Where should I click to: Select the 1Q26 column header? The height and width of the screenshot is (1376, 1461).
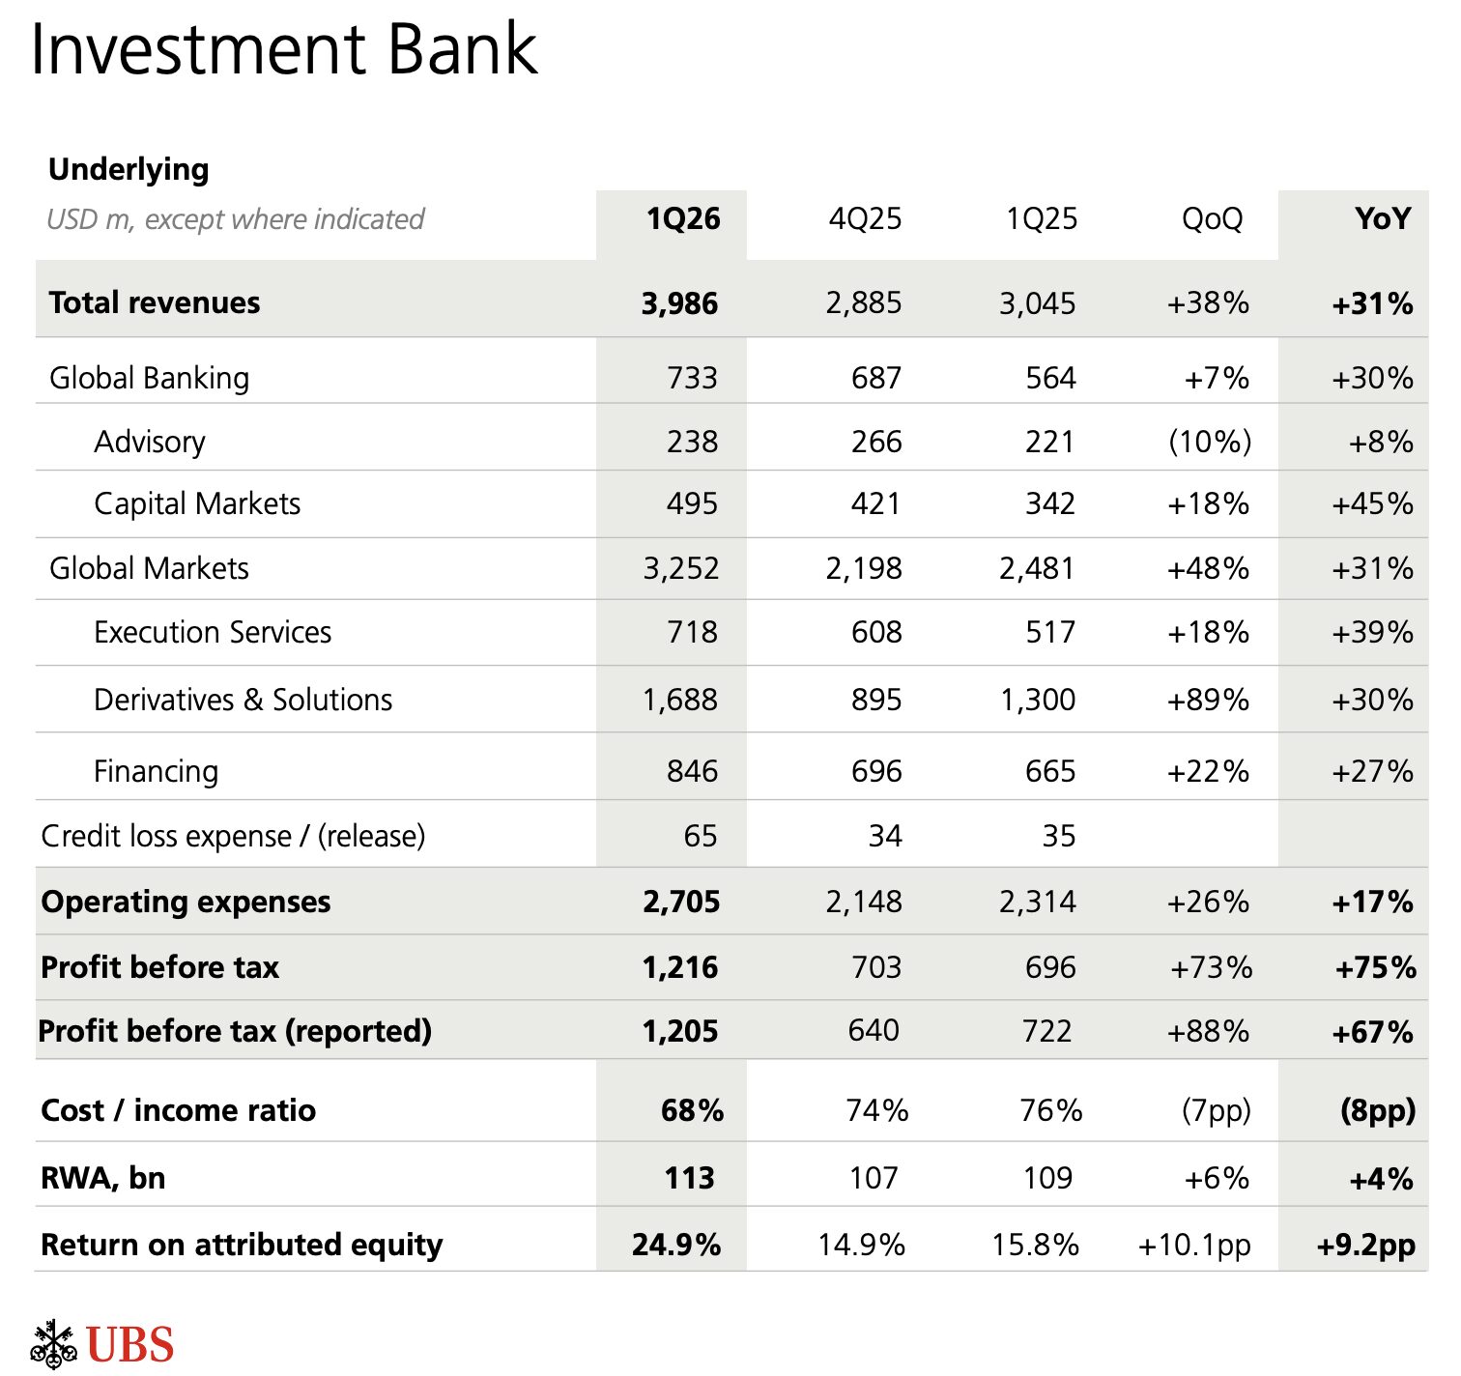[x=683, y=218]
